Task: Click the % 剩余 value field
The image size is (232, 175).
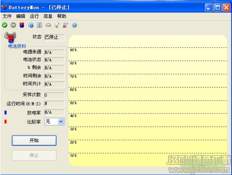Action: [54, 68]
